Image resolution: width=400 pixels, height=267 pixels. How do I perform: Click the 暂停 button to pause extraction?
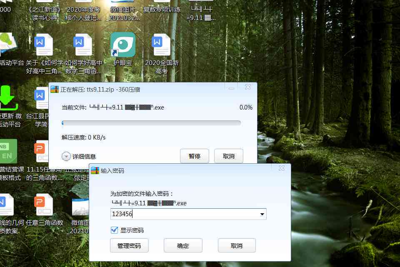coord(195,156)
